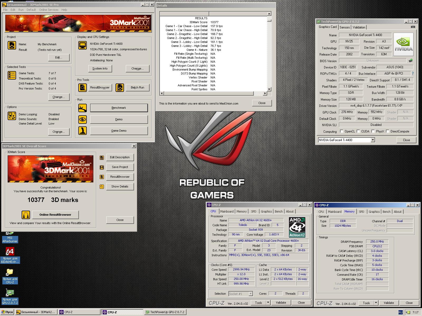Image resolution: width=422 pixels, height=316 pixels.
Task: Click the Details list horizontal scroll right arrow
Action: coord(265,93)
